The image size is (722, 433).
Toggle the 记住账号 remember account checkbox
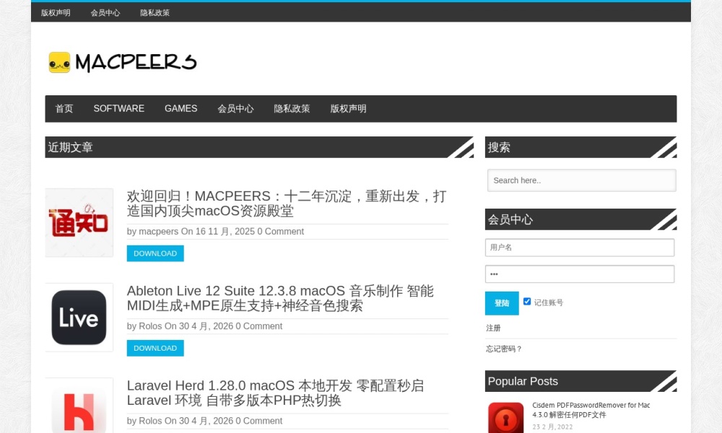(527, 302)
